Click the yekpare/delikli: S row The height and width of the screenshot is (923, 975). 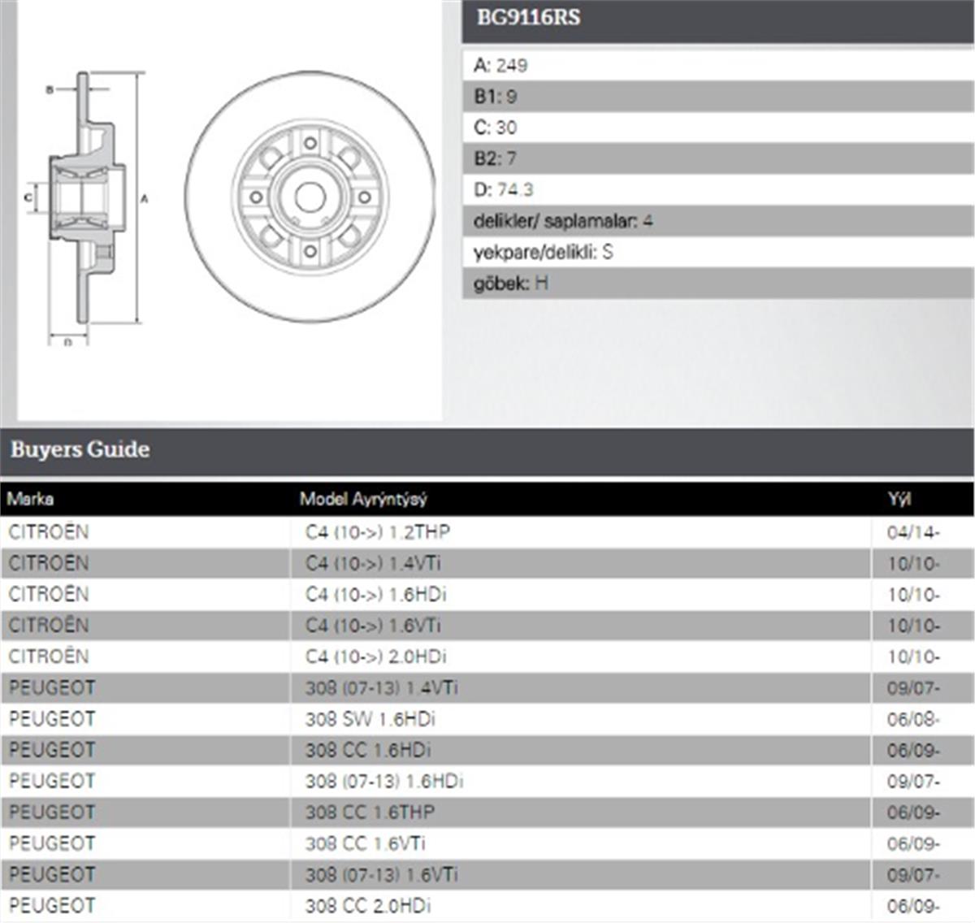(x=718, y=252)
